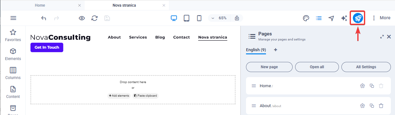This screenshot has height=115, width=395.
Task: Open settings for About page
Action: click(x=362, y=106)
